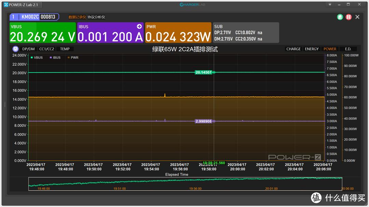This screenshot has width=369, height=207.
Task: Click the green document export icon
Action: click(340, 17)
